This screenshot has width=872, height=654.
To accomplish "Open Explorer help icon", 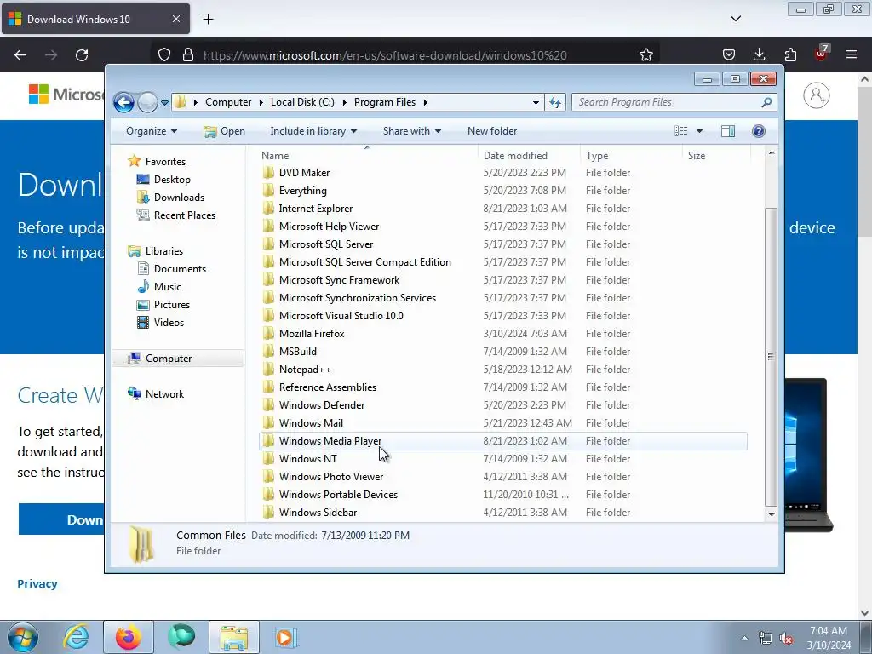I will pyautogui.click(x=759, y=131).
